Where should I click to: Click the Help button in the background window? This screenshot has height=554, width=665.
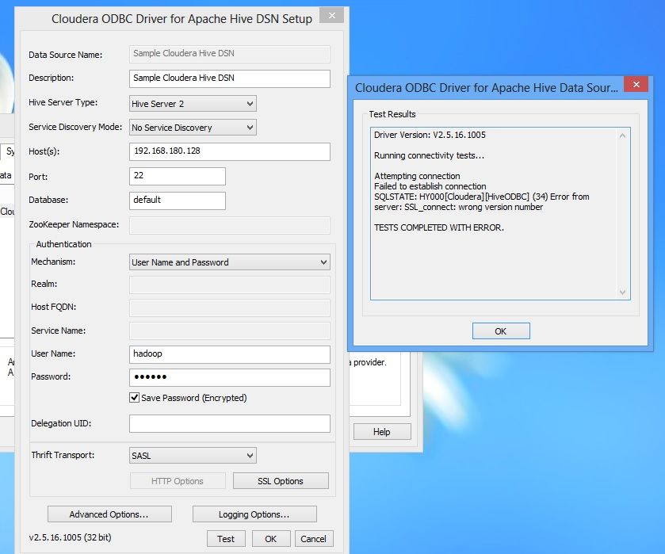pyautogui.click(x=382, y=432)
